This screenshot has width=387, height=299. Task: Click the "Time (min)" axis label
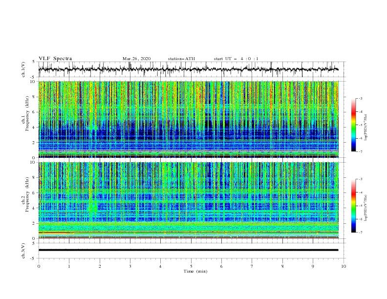point(195,271)
